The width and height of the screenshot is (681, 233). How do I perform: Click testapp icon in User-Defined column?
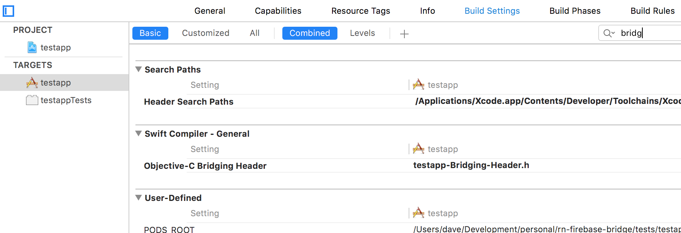419,213
